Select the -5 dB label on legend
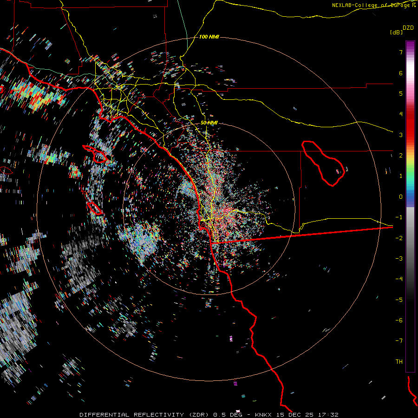Viewport: 418px width, 418px height. tap(399, 300)
